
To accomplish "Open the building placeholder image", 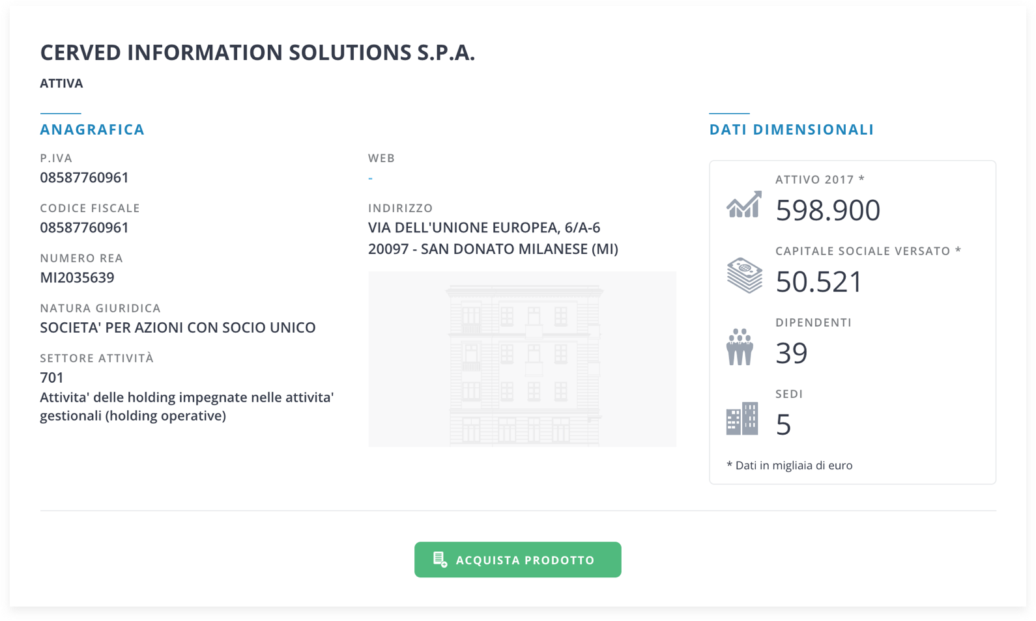I will [x=522, y=359].
